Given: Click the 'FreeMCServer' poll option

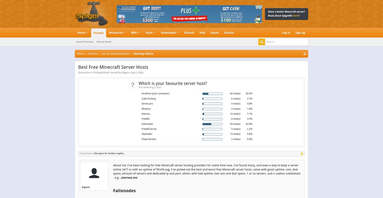Looking at the screenshot, I should point(149,129).
